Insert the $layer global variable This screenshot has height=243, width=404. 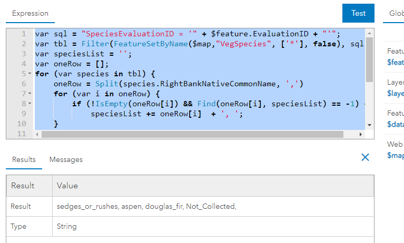[x=395, y=93]
